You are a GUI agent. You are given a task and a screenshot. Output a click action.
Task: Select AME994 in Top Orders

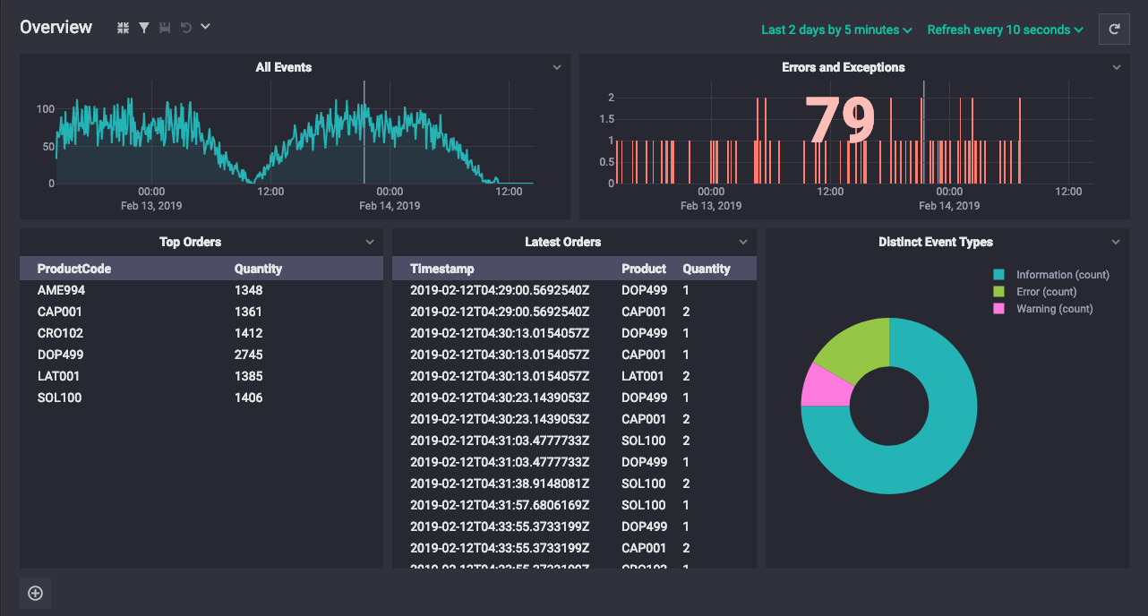(62, 290)
